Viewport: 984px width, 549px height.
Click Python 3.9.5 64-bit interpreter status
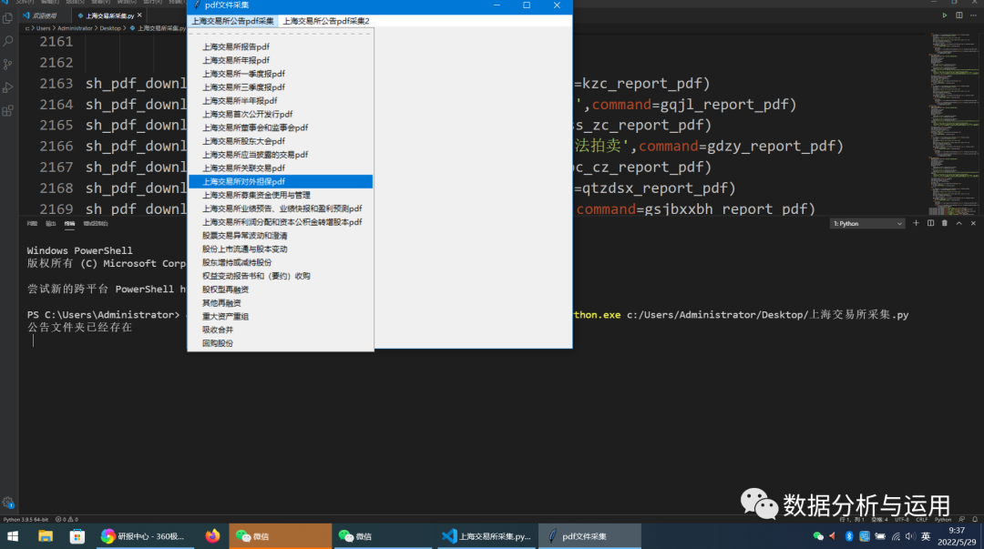[26, 520]
